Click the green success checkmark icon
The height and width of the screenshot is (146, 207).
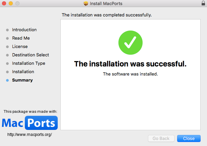tap(131, 43)
